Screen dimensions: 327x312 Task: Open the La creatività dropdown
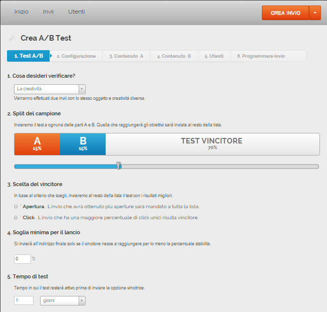coord(50,89)
